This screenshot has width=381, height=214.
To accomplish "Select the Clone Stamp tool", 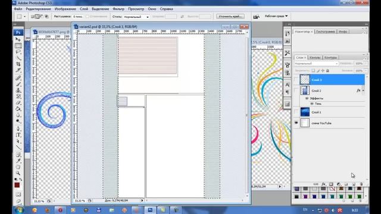I will 18,90.
